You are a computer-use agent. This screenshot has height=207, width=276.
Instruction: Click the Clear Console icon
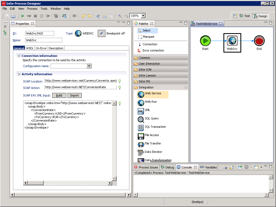(225, 167)
